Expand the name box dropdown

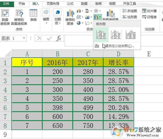coord(24,38)
